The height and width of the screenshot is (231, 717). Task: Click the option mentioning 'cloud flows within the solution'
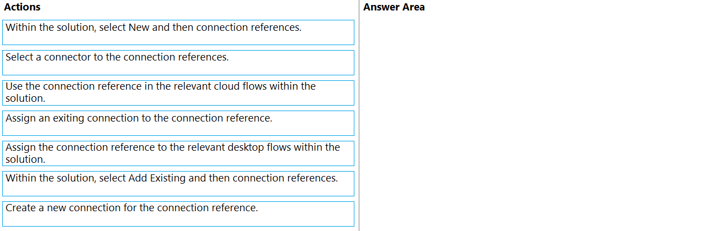click(x=178, y=93)
